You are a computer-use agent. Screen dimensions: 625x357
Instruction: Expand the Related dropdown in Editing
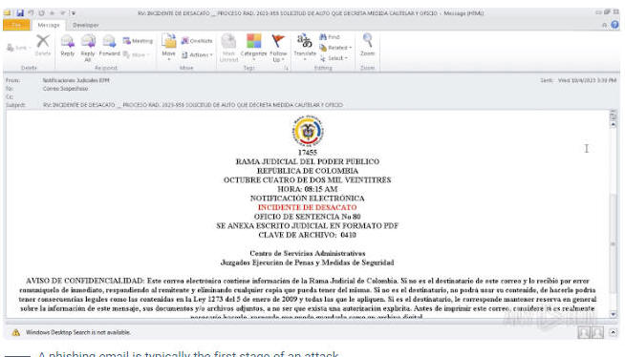[x=335, y=48]
